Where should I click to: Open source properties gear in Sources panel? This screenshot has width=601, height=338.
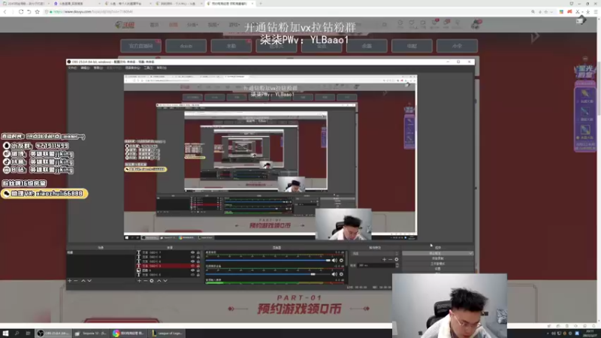152,281
